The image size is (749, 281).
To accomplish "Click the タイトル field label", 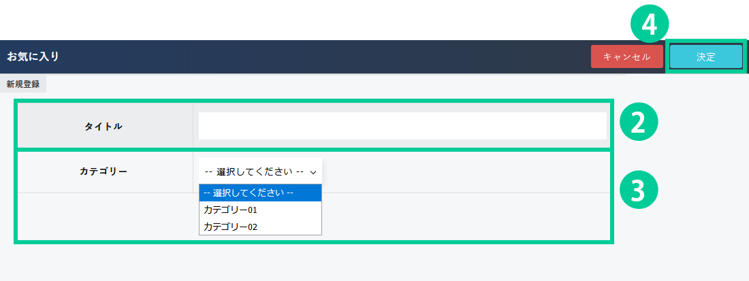I will tap(103, 127).
